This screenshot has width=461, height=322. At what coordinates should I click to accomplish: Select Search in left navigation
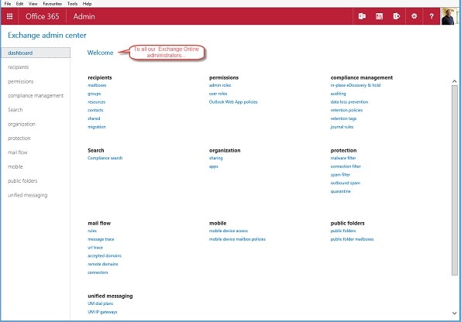[x=15, y=110]
